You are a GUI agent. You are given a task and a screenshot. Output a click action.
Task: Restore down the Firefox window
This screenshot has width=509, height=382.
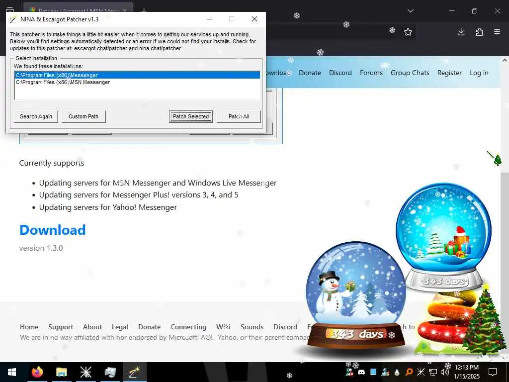pyautogui.click(x=475, y=11)
